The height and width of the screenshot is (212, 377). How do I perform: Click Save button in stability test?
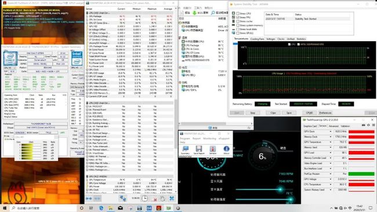[289, 113]
